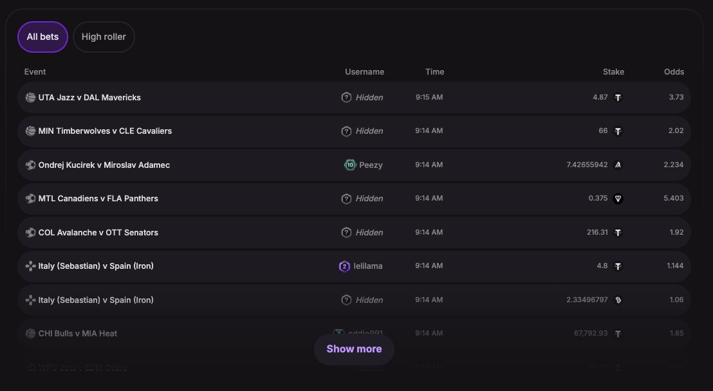Click Peezy's level 10 badge icon
The image size is (713, 391).
(350, 165)
